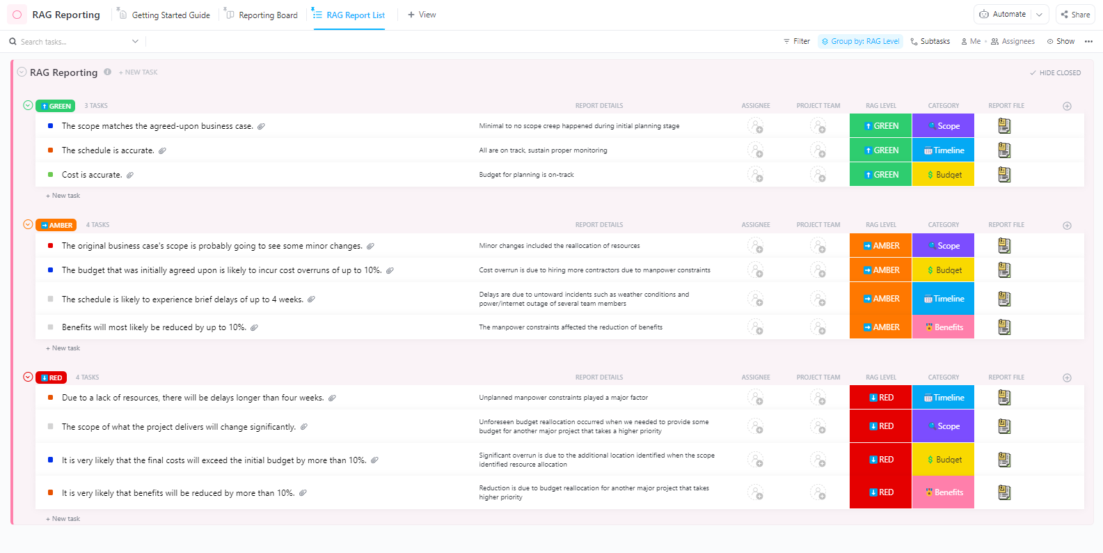
Task: Collapse the RAG Reporting list
Action: [x=22, y=72]
